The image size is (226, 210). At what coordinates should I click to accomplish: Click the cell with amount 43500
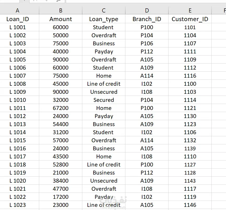[x=61, y=156]
